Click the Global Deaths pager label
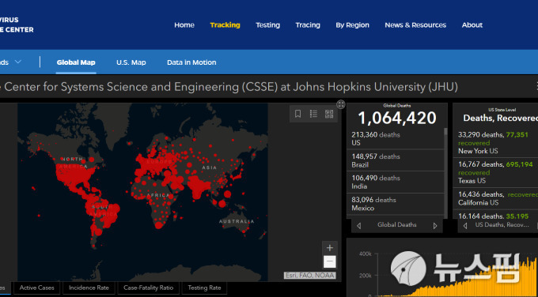Viewport: 538px width, 297px height. 397,224
